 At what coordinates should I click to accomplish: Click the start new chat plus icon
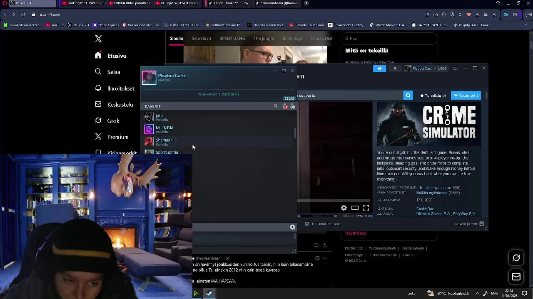click(292, 227)
